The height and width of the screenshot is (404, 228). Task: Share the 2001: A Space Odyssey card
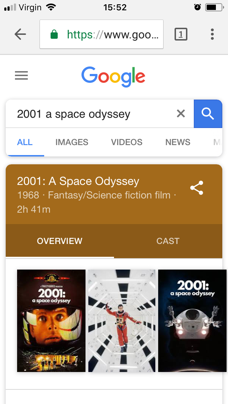(197, 188)
